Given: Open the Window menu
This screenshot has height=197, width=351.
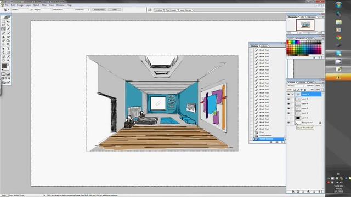Looking at the screenshot, I should click(x=60, y=5).
